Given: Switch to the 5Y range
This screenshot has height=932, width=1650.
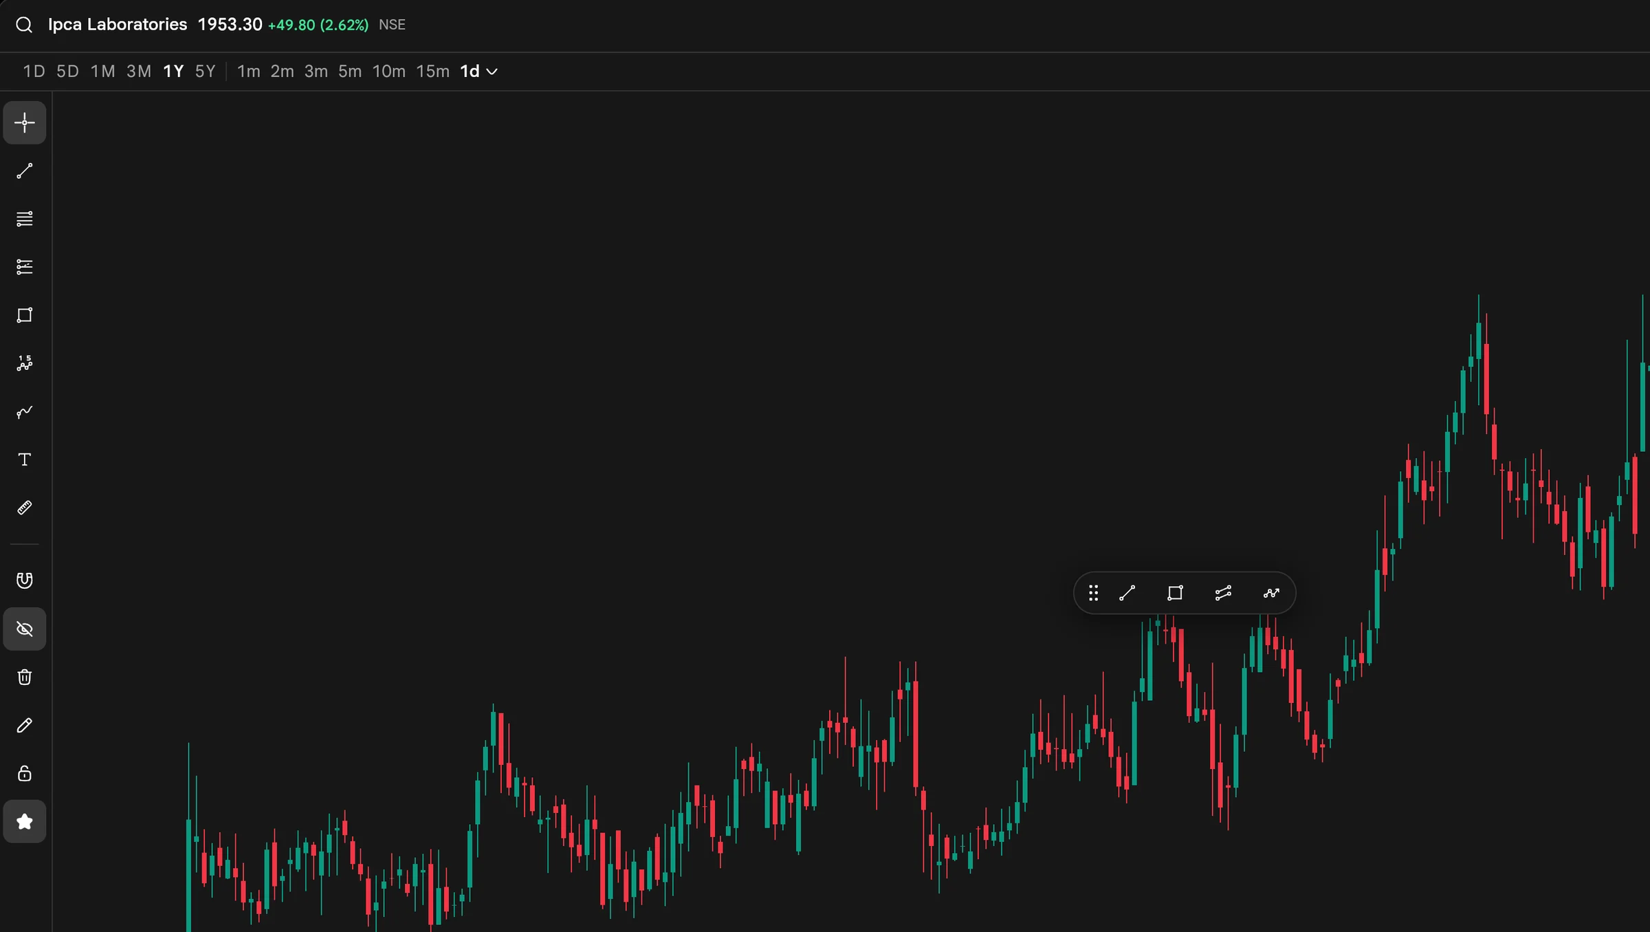Looking at the screenshot, I should 206,72.
